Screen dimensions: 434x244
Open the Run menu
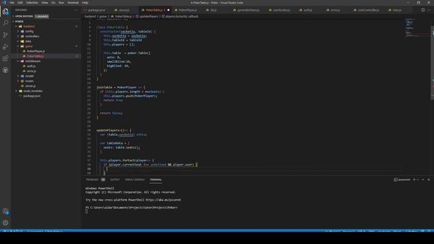coord(61,3)
